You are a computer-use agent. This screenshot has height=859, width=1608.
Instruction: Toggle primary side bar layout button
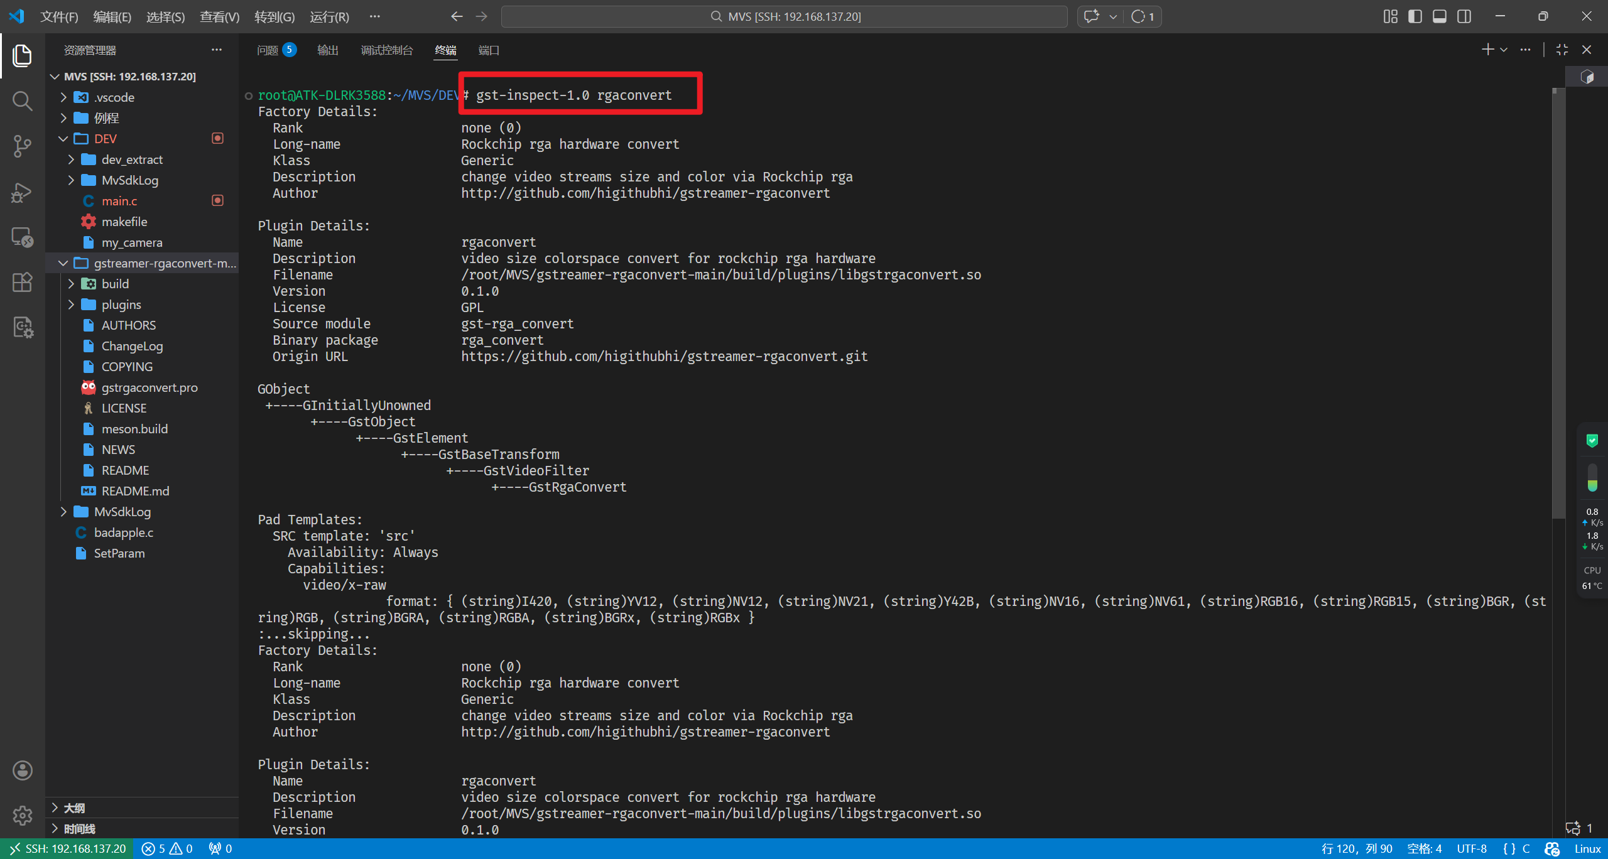pyautogui.click(x=1415, y=16)
